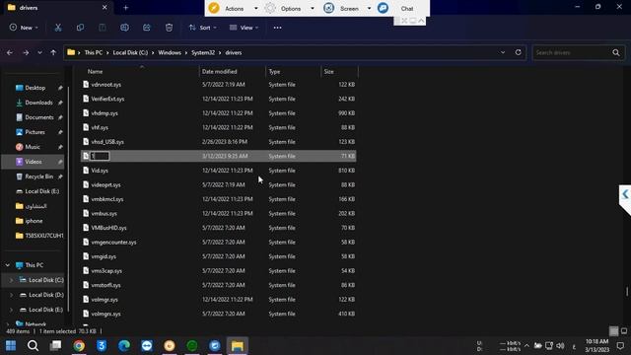
Task: Open Windows Start menu
Action: point(11,345)
